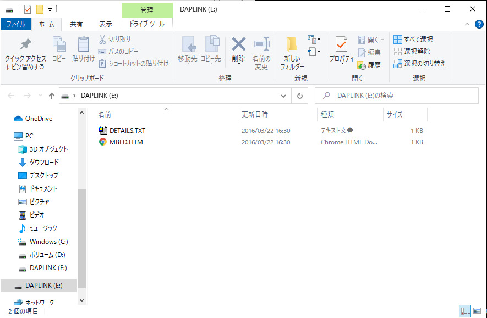Go back with the left arrow
Screen dimensions: 487x318
coord(11,96)
